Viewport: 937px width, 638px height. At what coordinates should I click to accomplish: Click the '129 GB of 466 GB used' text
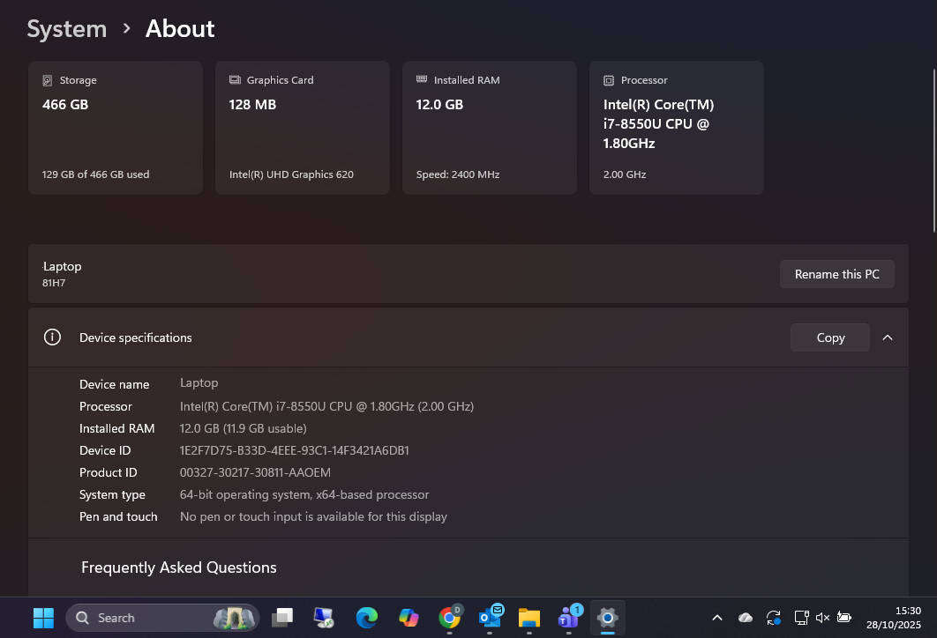tap(95, 174)
